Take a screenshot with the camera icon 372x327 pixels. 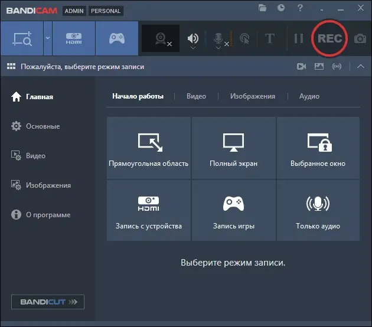click(360, 38)
